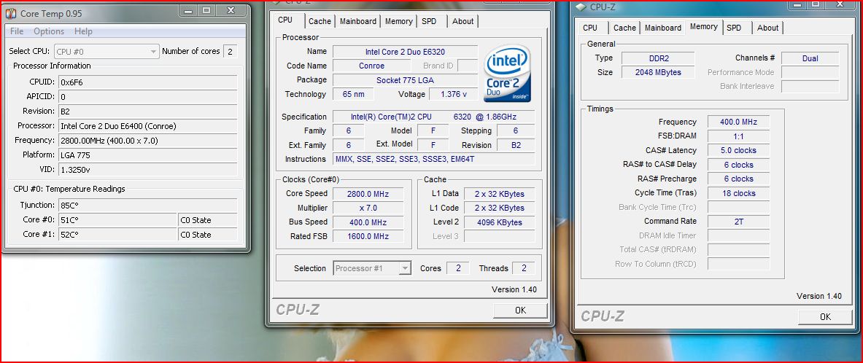Click the CPUID value 0x6F6
The image size is (863, 363).
click(x=148, y=82)
